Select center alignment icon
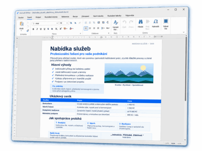The image size is (202, 151). [90, 28]
